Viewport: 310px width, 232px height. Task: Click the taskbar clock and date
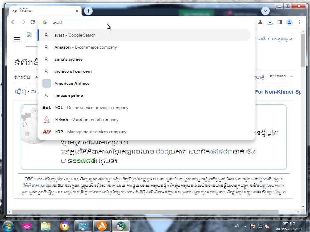[x=289, y=226]
